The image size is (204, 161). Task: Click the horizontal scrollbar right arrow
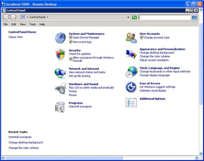pos(197,158)
